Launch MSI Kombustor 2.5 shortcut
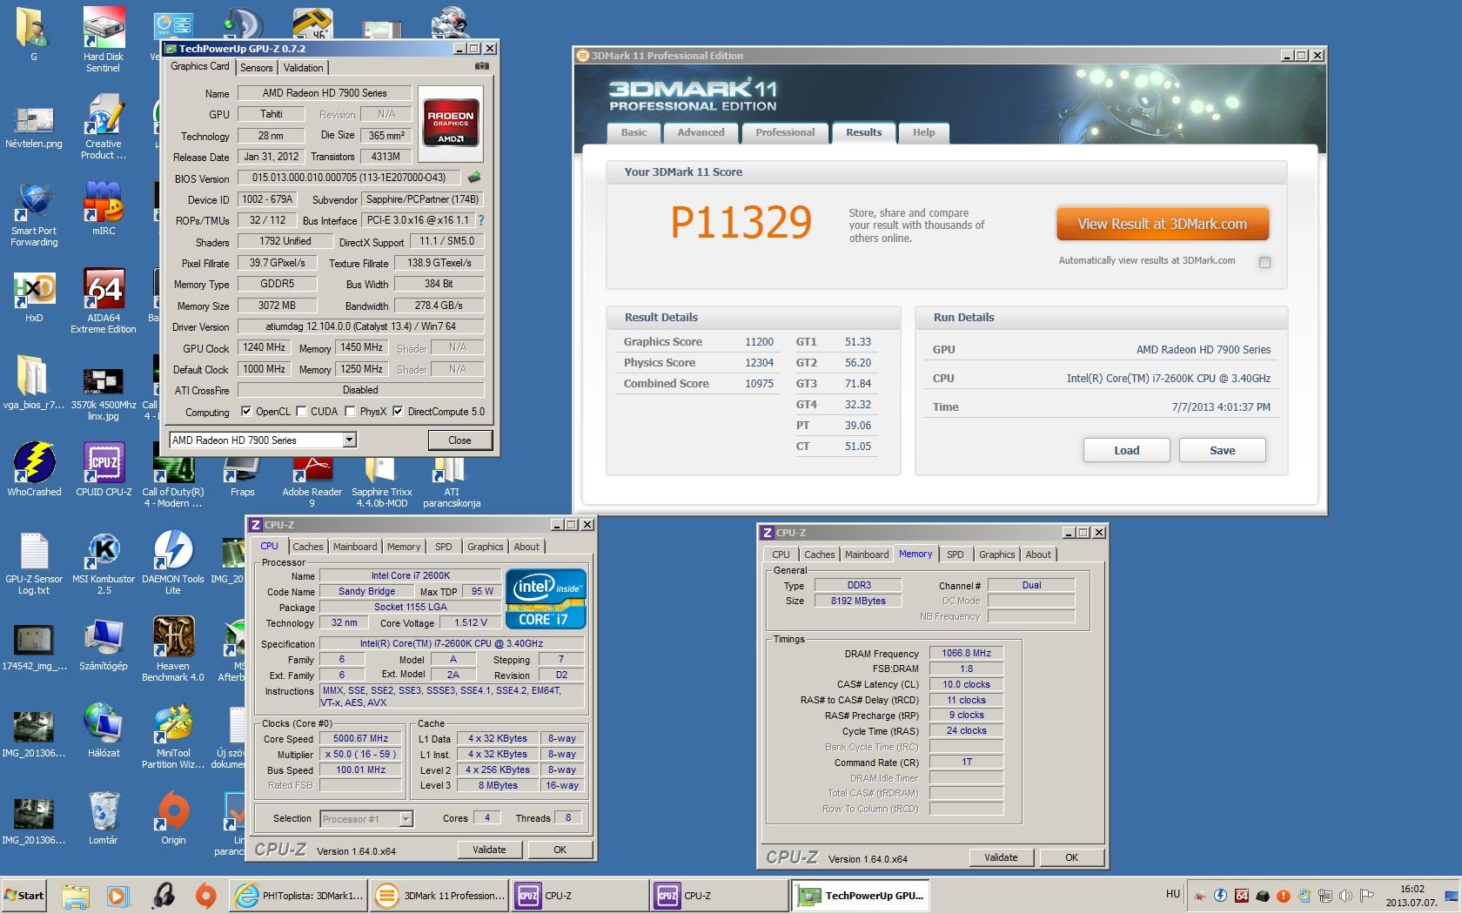This screenshot has width=1462, height=914. (x=104, y=562)
